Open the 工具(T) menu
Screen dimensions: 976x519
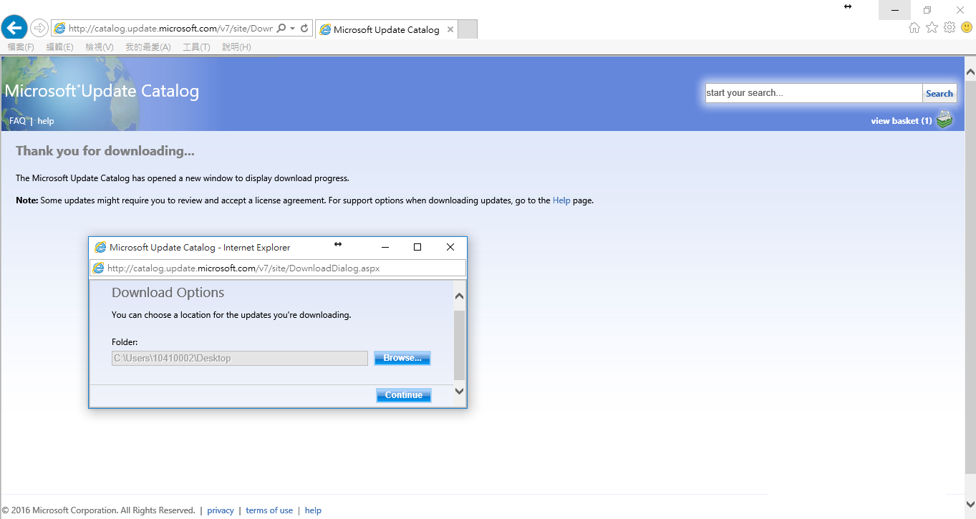pos(196,47)
